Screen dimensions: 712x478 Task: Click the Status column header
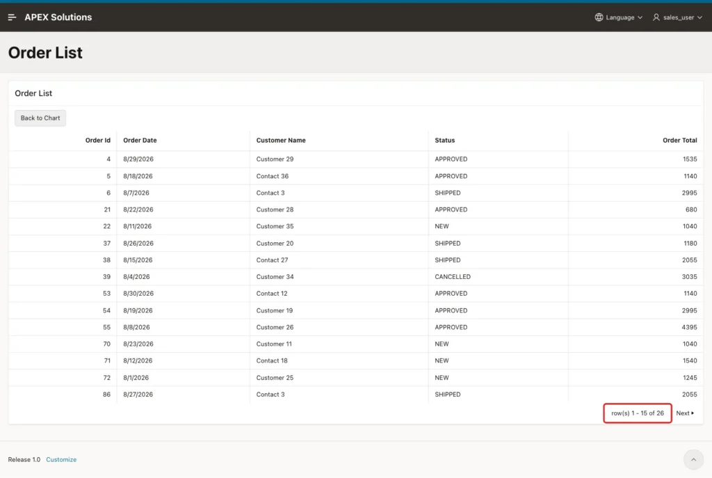tap(444, 141)
